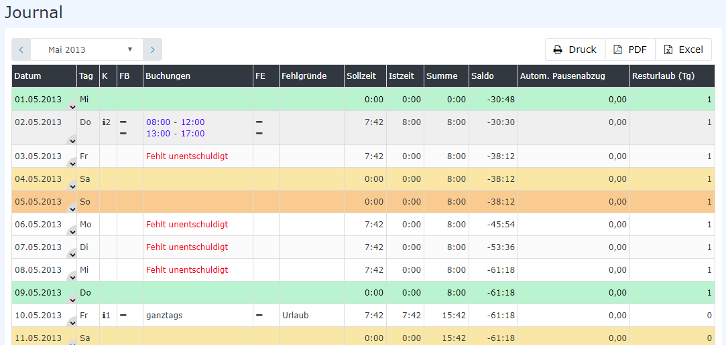Click first FB dash icon on 02.05.2013
The height and width of the screenshot is (345, 726).
click(123, 122)
